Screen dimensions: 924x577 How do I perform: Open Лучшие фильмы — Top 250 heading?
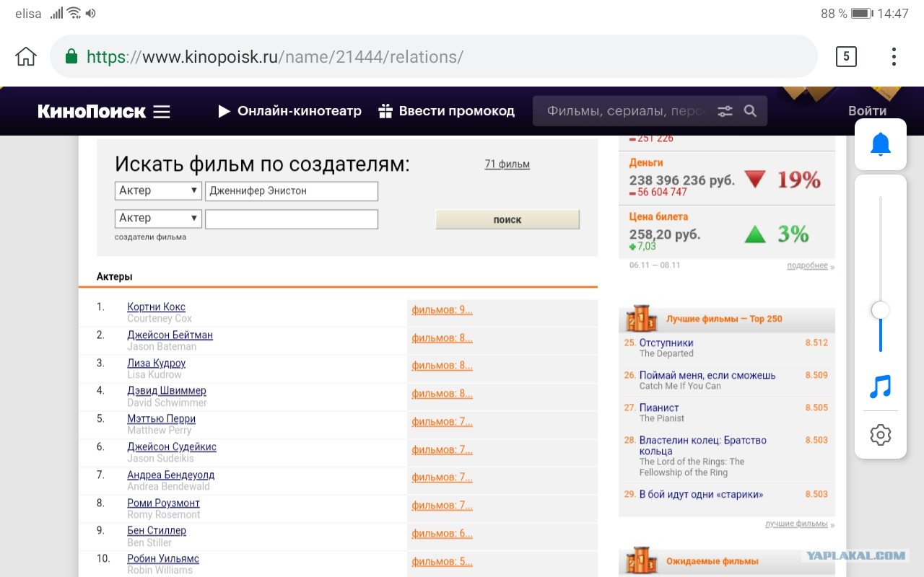pos(724,319)
